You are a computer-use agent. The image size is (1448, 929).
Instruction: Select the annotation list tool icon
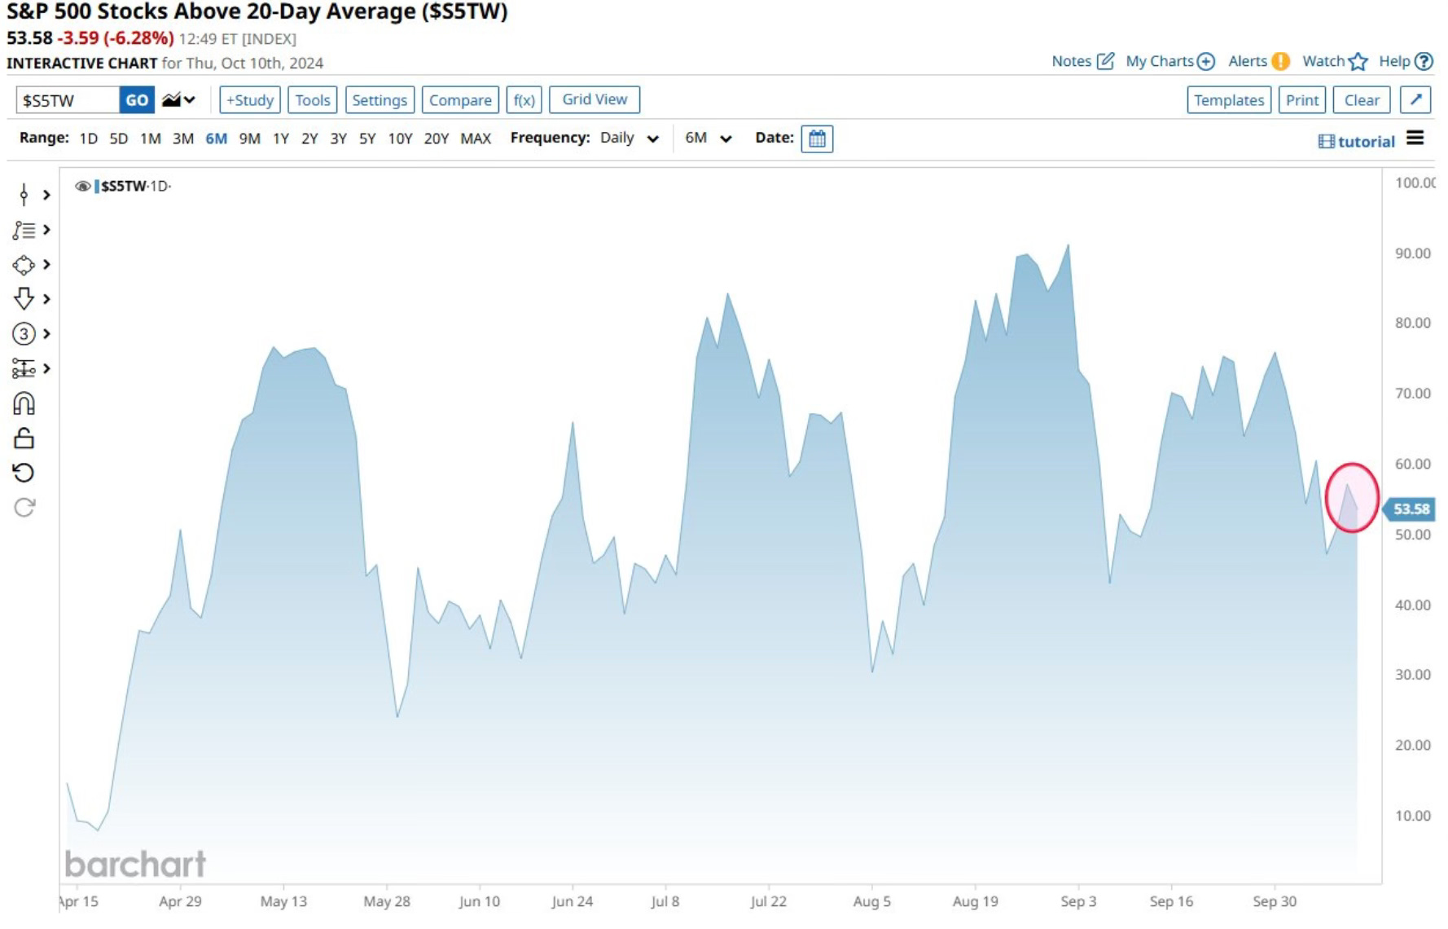click(24, 231)
